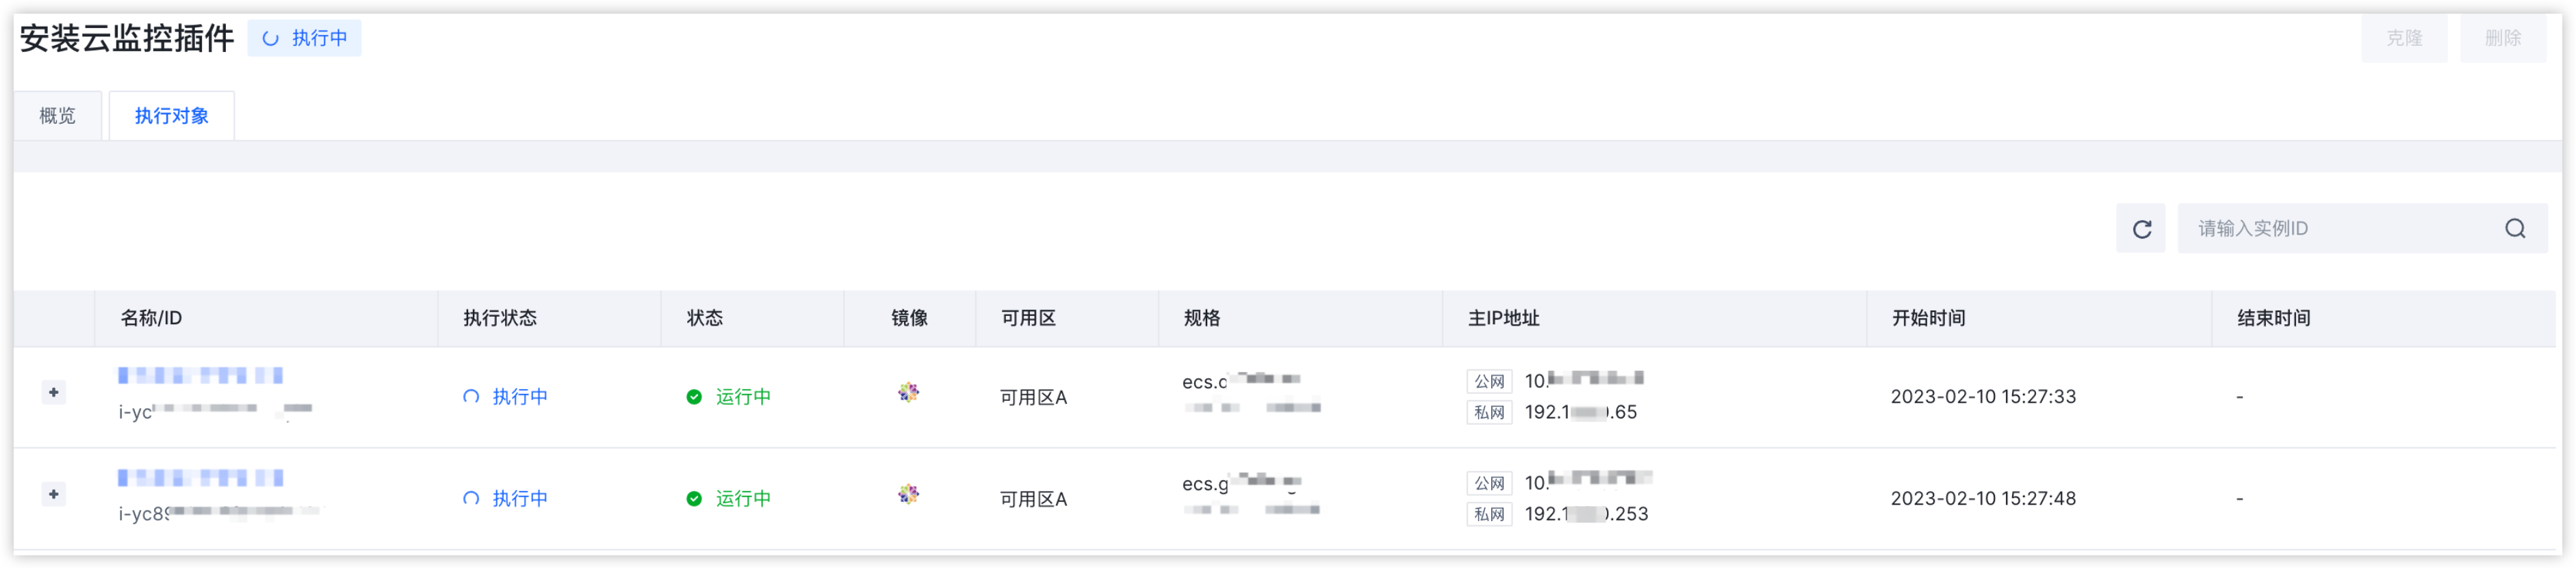Open the second instance name link

pyautogui.click(x=200, y=478)
